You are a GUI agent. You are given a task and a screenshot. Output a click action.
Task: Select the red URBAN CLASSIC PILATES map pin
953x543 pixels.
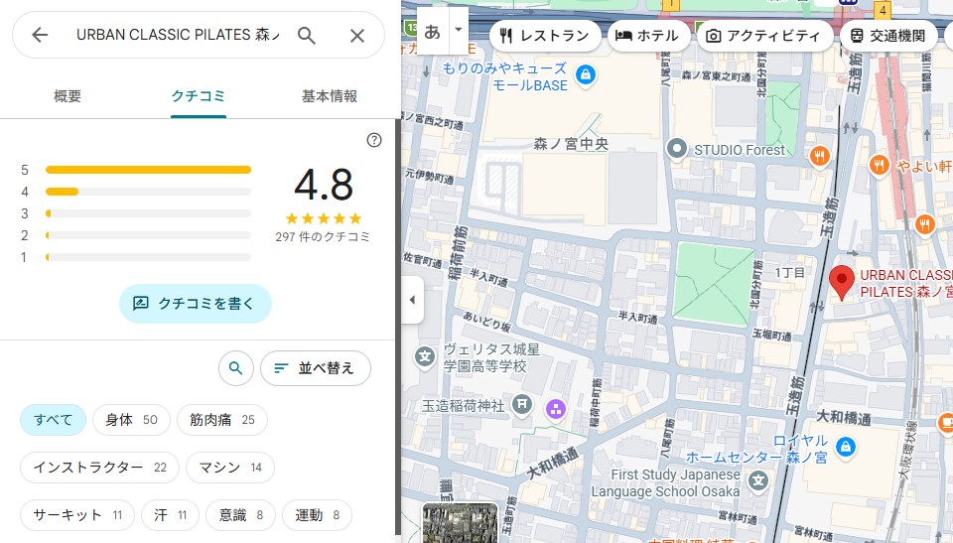click(841, 281)
